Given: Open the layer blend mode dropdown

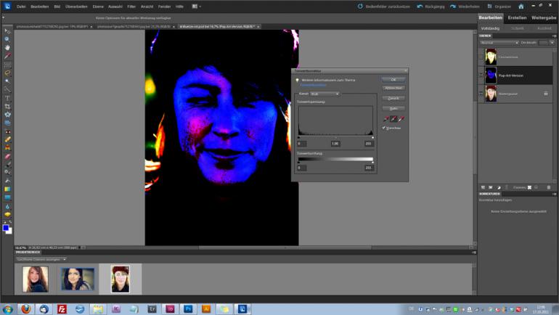Looking at the screenshot, I should 499,43.
